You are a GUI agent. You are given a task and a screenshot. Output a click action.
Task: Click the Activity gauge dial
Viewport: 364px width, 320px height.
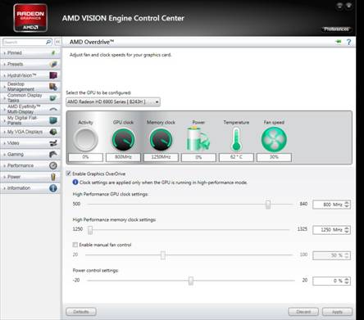(86, 139)
